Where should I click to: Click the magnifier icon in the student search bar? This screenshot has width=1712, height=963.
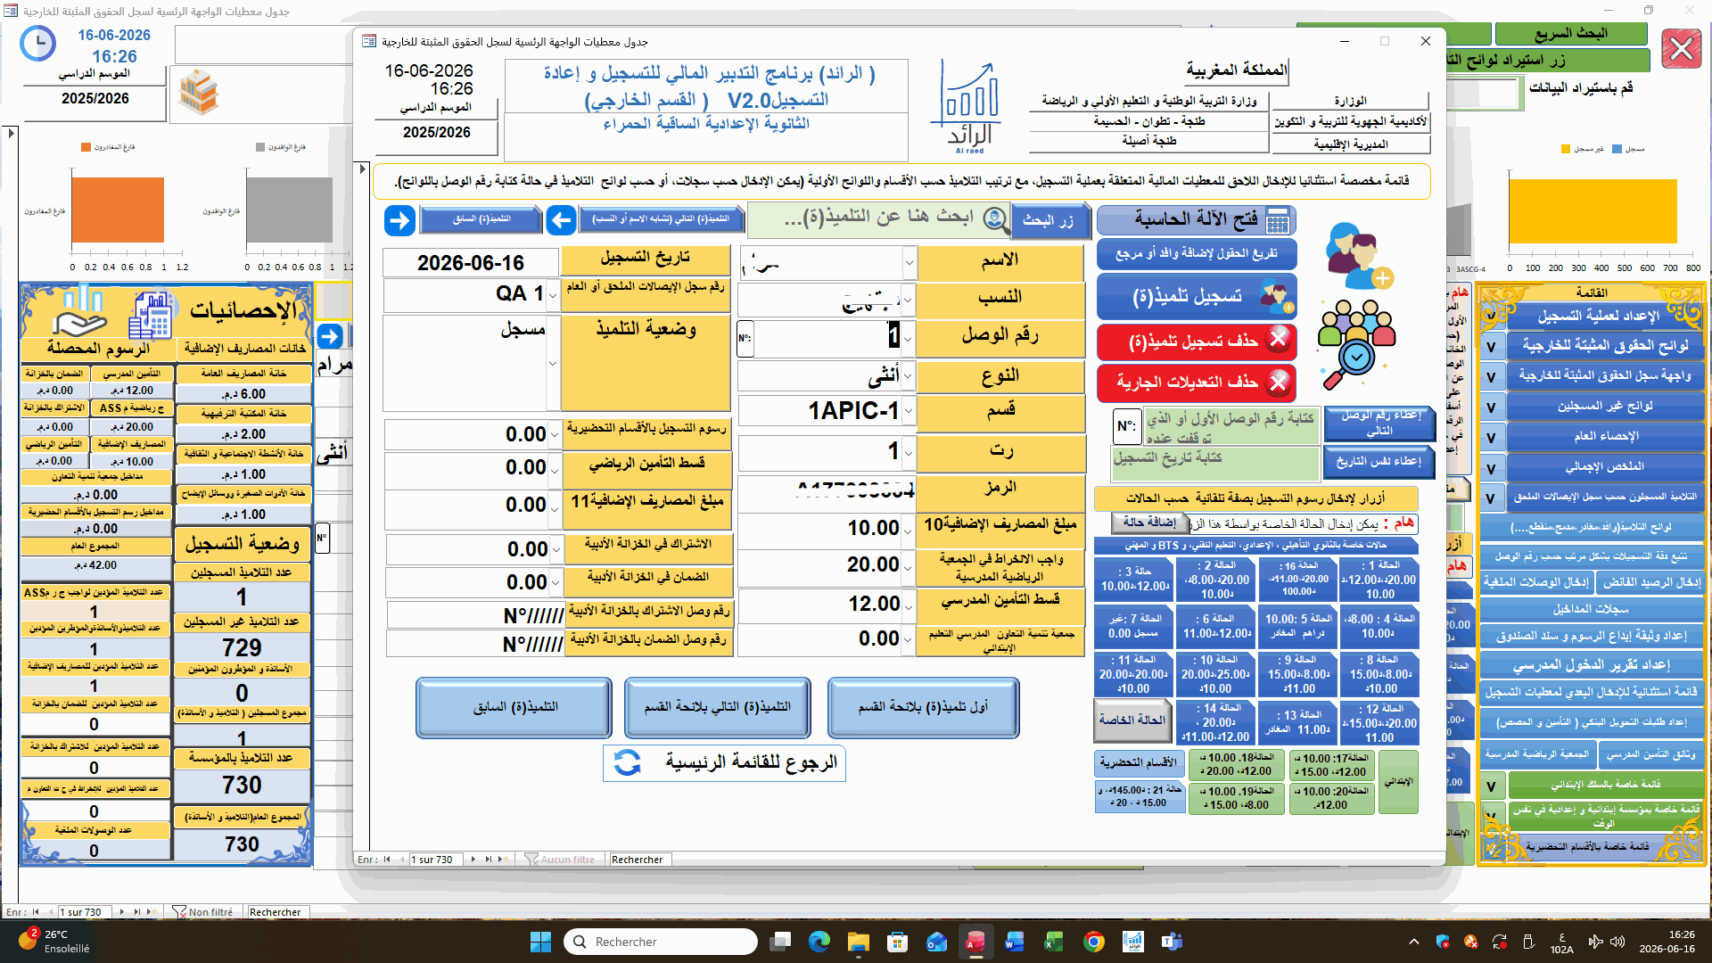(x=995, y=218)
